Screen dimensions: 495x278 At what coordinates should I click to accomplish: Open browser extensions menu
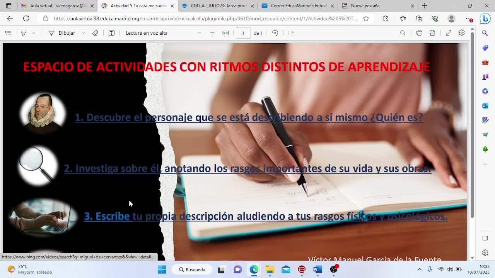tap(385, 19)
